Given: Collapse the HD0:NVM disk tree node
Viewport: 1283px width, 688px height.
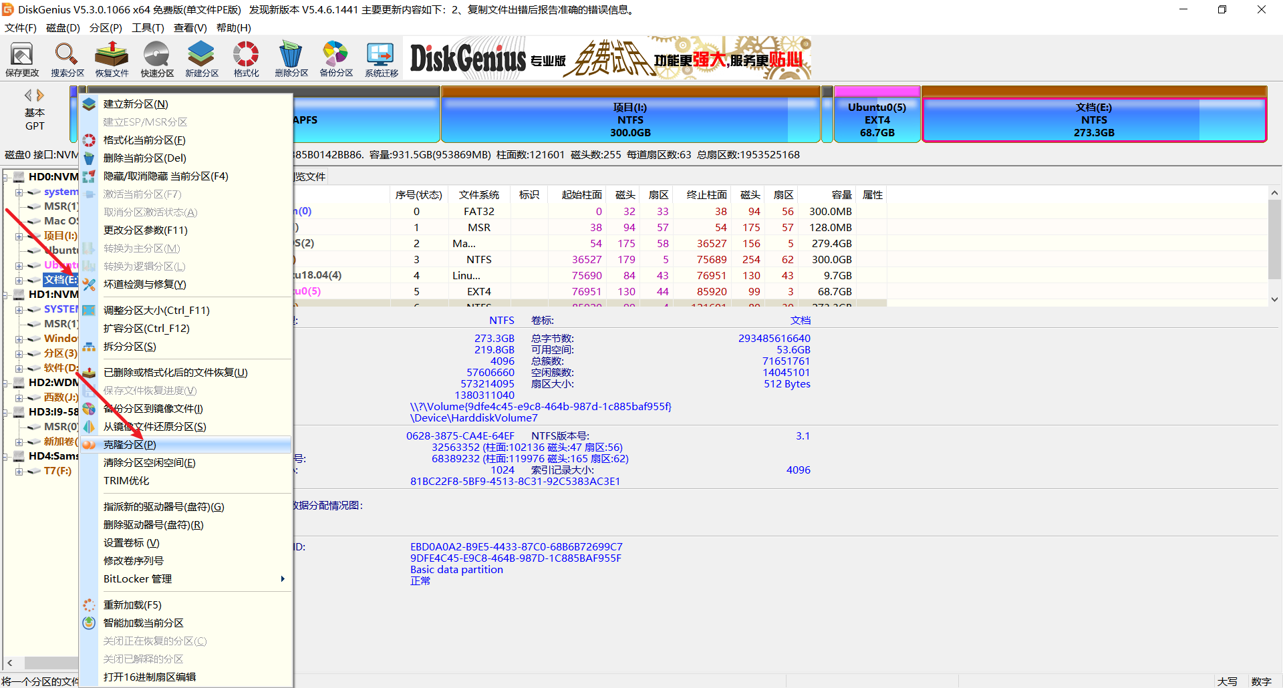Looking at the screenshot, I should pos(6,177).
